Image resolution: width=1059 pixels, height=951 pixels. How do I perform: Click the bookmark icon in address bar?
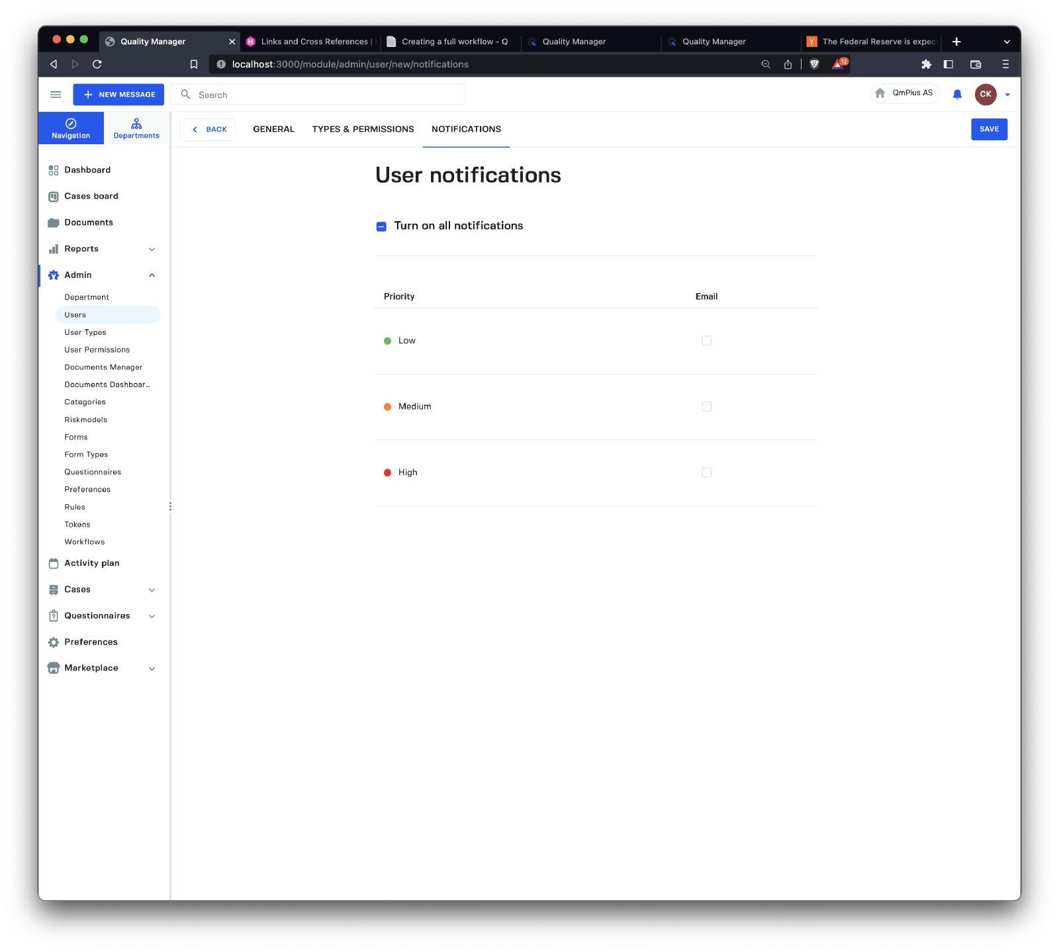[x=194, y=64]
